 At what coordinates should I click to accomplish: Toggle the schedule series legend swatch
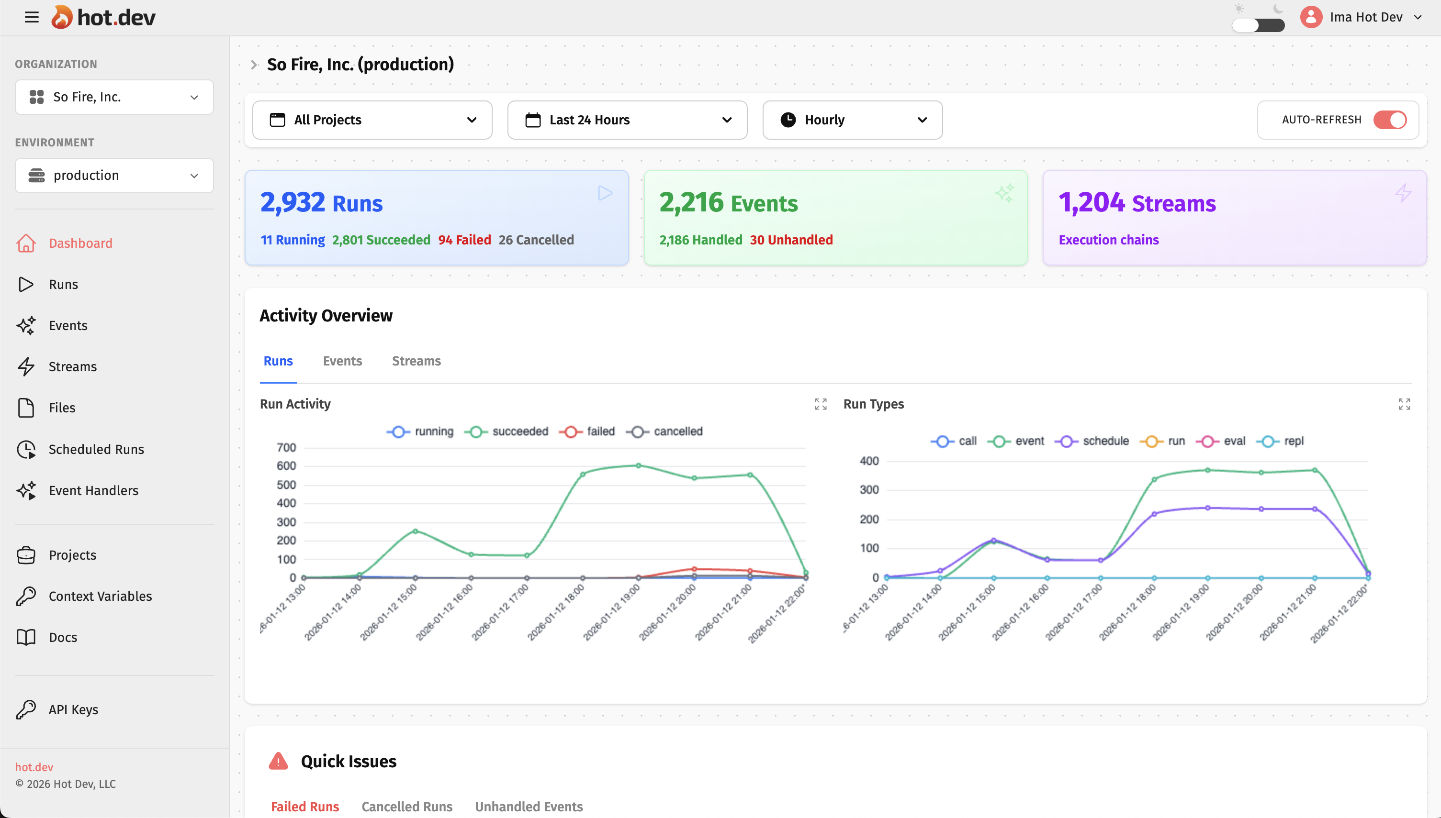pos(1066,442)
